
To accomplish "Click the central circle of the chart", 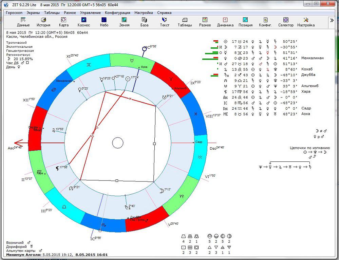I will click(x=118, y=143).
